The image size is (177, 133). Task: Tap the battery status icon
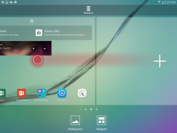tap(163, 2)
